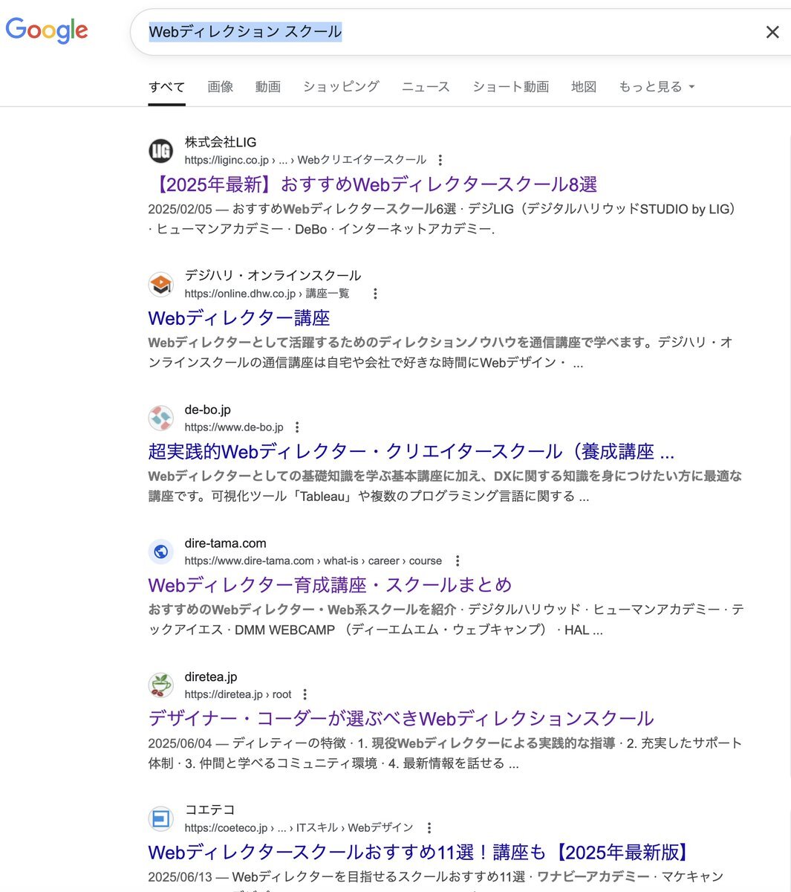Viewport: 791px width, 892px height.
Task: Open the three-dot menu for the diretea.jp result
Action: click(x=305, y=694)
